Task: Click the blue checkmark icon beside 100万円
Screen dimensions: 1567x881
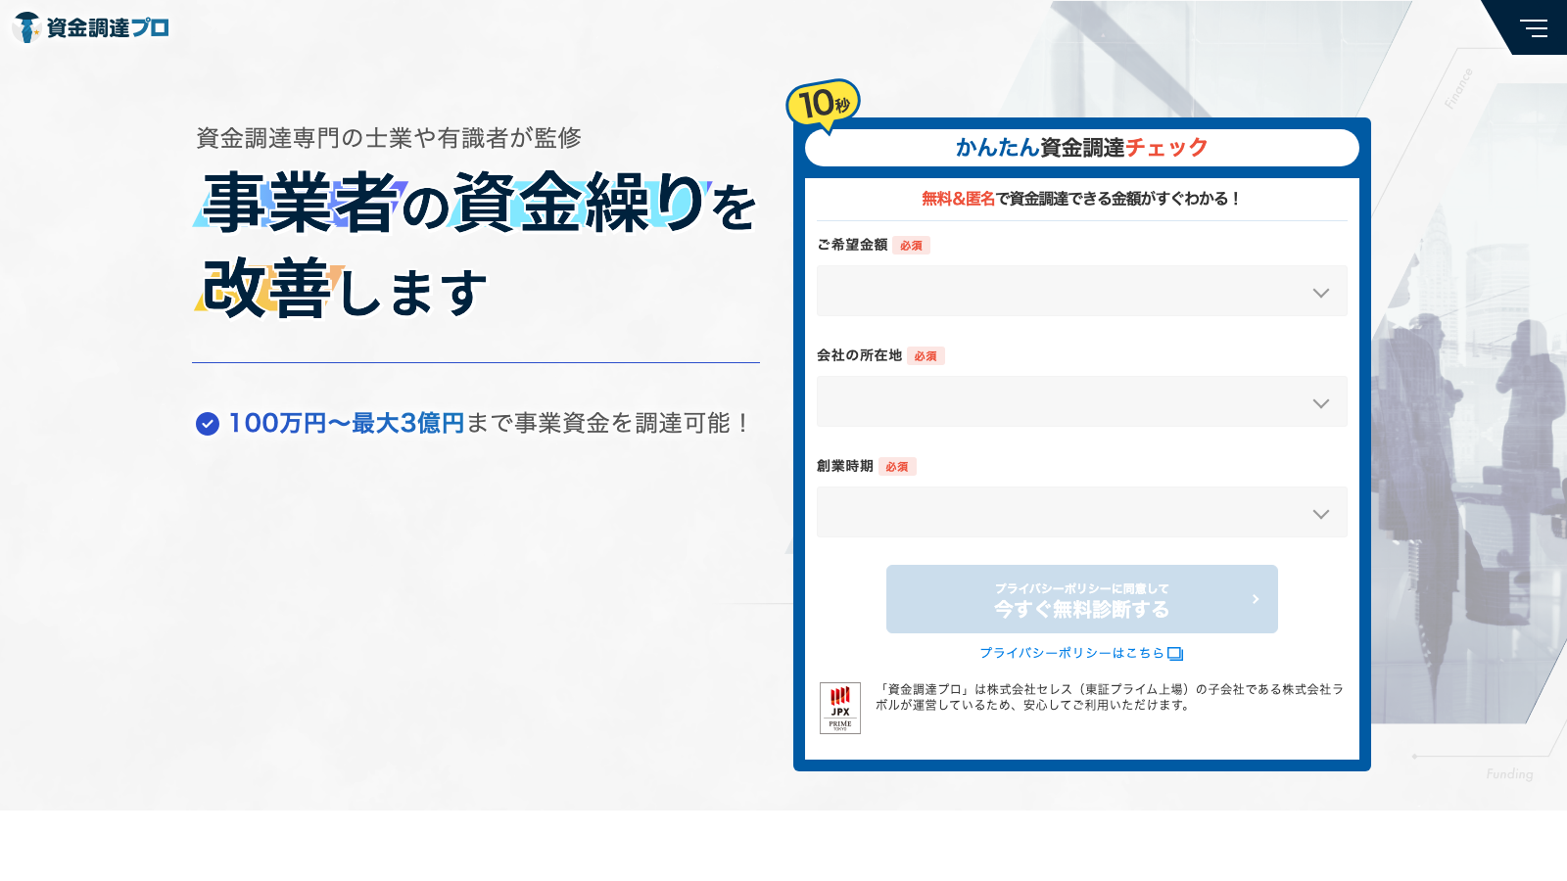Action: click(208, 424)
